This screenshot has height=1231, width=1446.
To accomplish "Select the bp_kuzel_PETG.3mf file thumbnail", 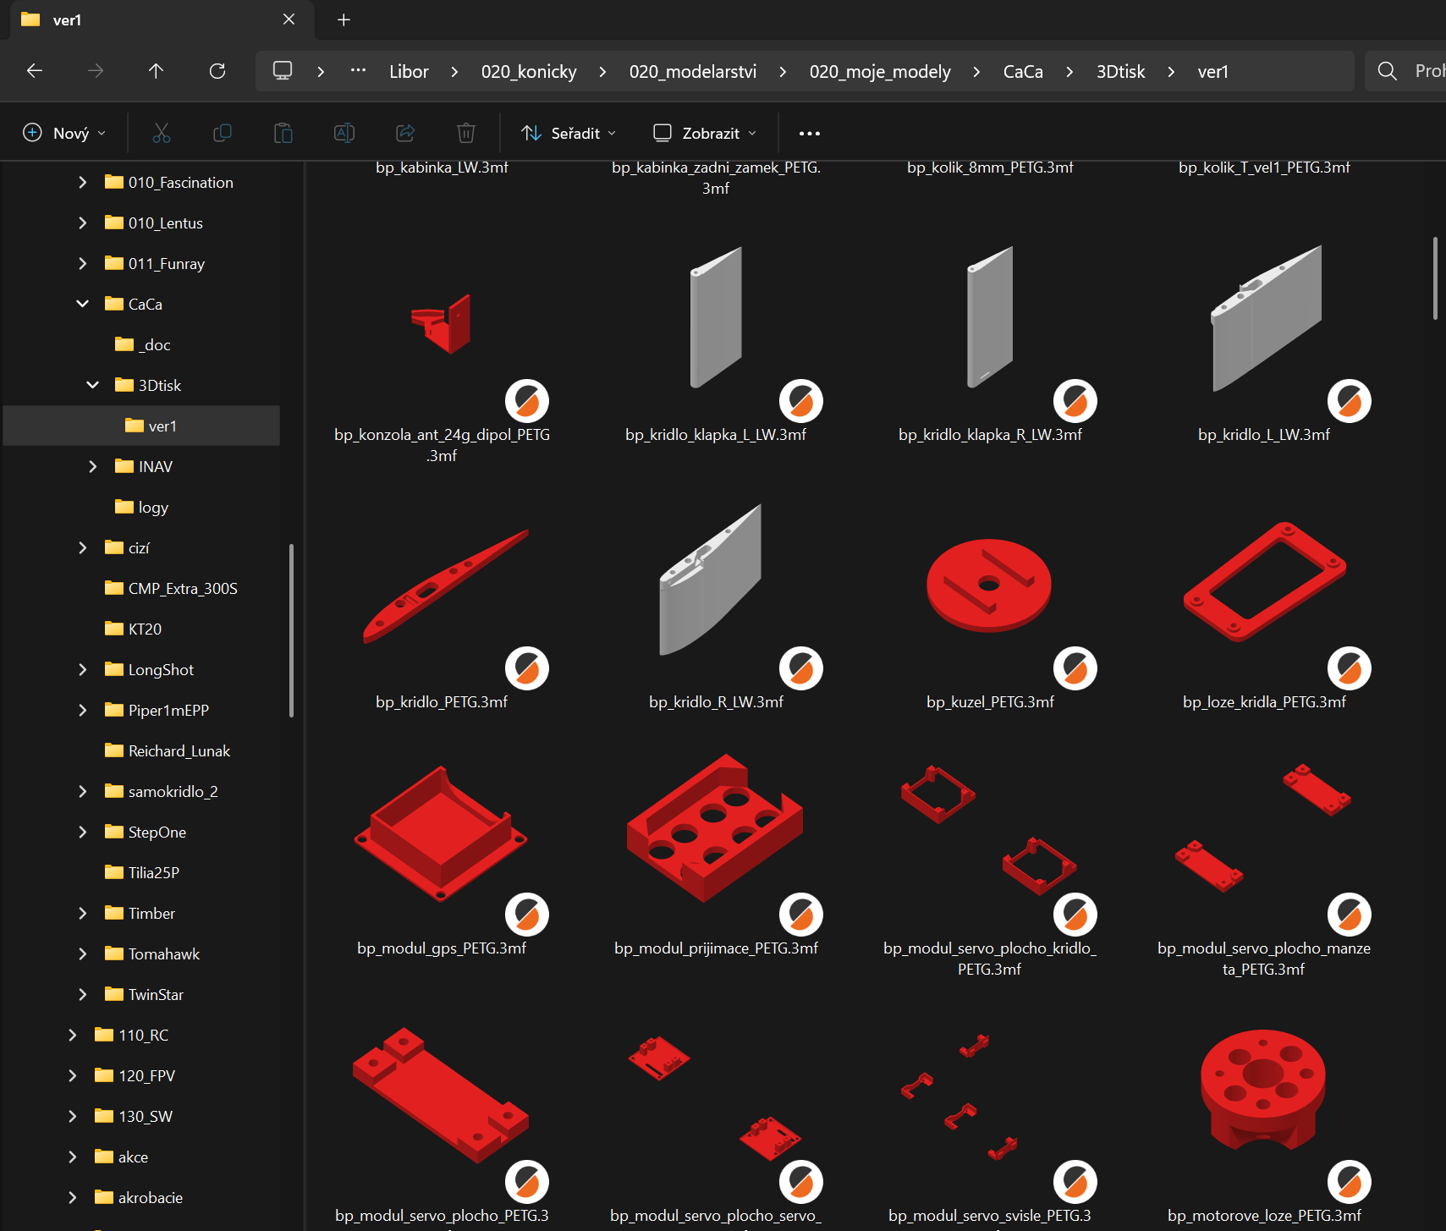I will (x=989, y=585).
